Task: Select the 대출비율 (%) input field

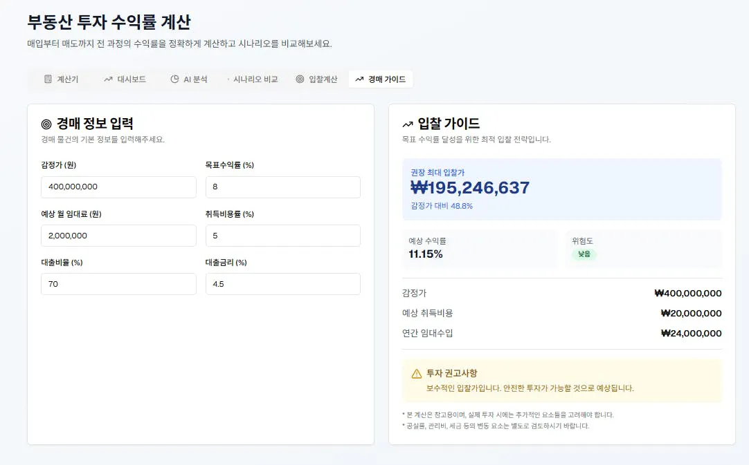Action: pos(118,284)
